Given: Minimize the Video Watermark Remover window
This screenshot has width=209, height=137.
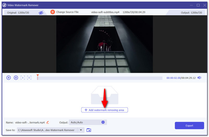Looking at the screenshot, I should pyautogui.click(x=191, y=5).
